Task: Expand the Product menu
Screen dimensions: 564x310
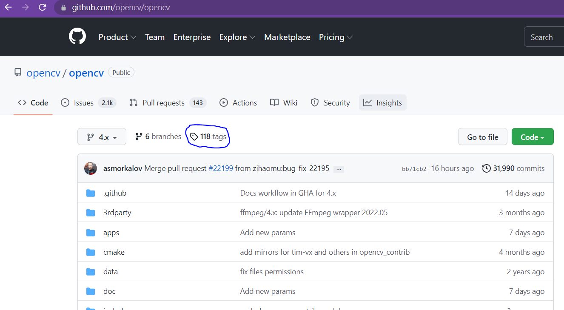Action: pos(117,37)
